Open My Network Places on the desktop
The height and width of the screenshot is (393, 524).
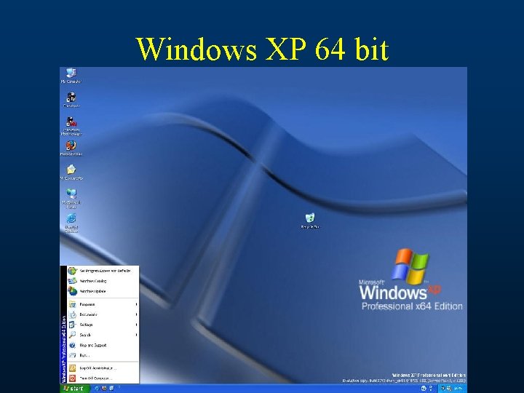(71, 199)
